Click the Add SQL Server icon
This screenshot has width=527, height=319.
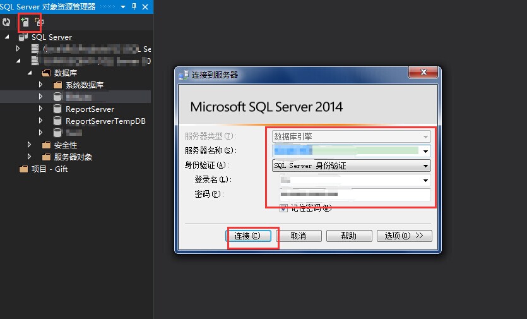click(25, 22)
